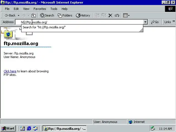This screenshot has height=132, width=176.
Task: Launch Outlook Express from quick launch
Action: point(35,128)
